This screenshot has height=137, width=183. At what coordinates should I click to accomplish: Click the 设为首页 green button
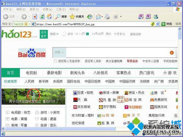click(44, 34)
